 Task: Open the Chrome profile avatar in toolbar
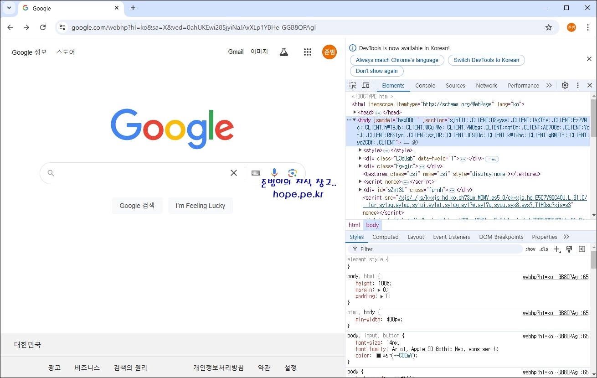tap(571, 27)
